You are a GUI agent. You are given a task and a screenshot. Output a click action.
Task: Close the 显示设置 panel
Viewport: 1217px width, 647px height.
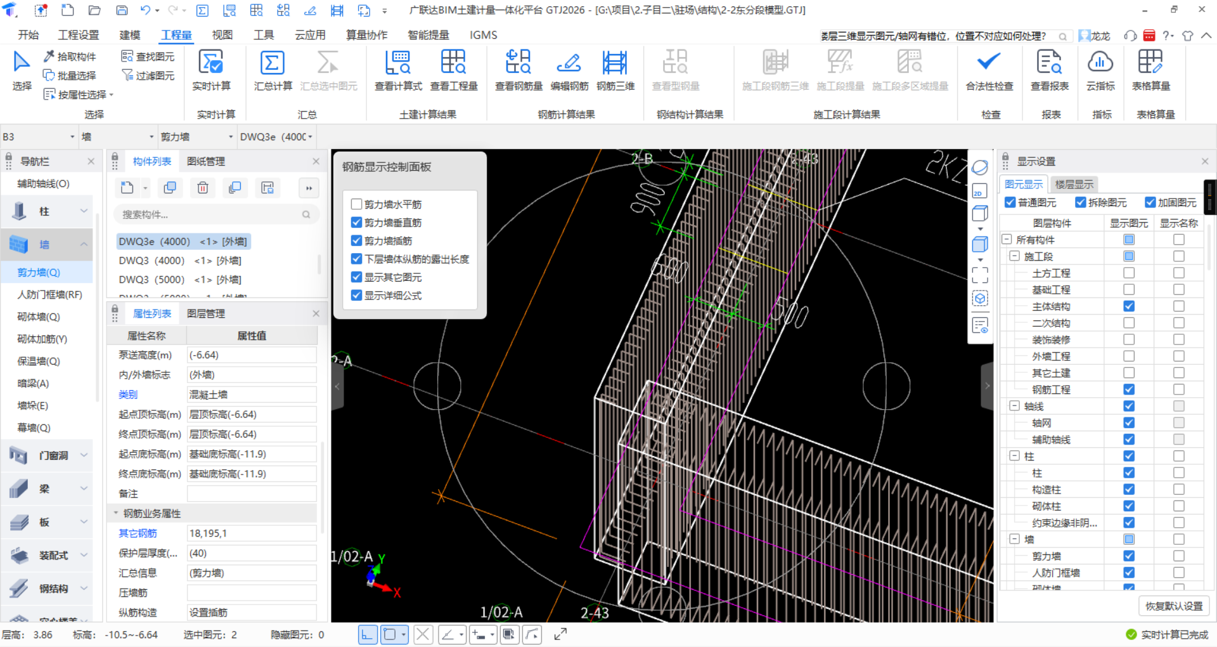(x=1205, y=161)
